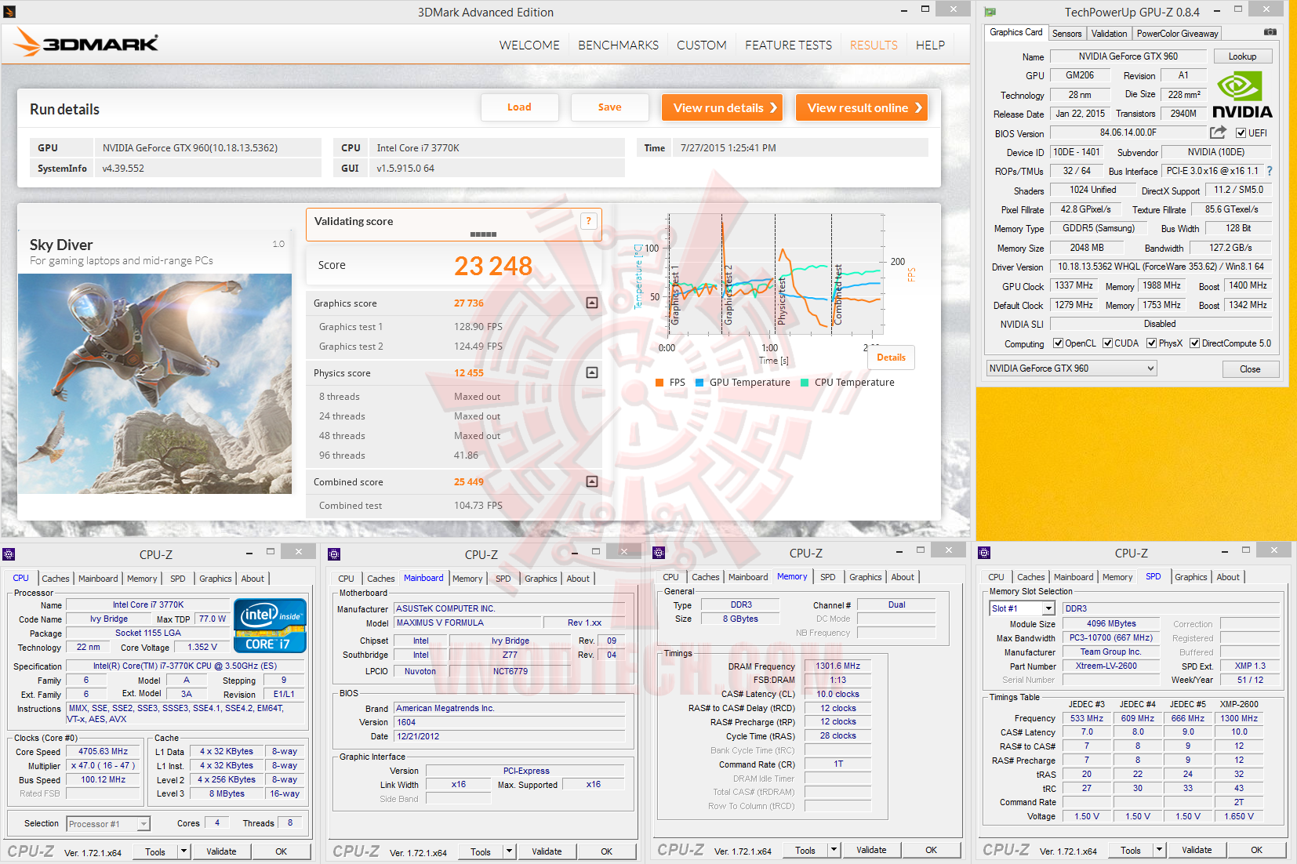Click the title icon of the CPU-Z Memory window
Image resolution: width=1297 pixels, height=864 pixels.
click(x=659, y=553)
